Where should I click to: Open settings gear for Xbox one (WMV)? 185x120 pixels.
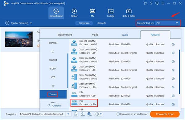[x=173, y=62]
